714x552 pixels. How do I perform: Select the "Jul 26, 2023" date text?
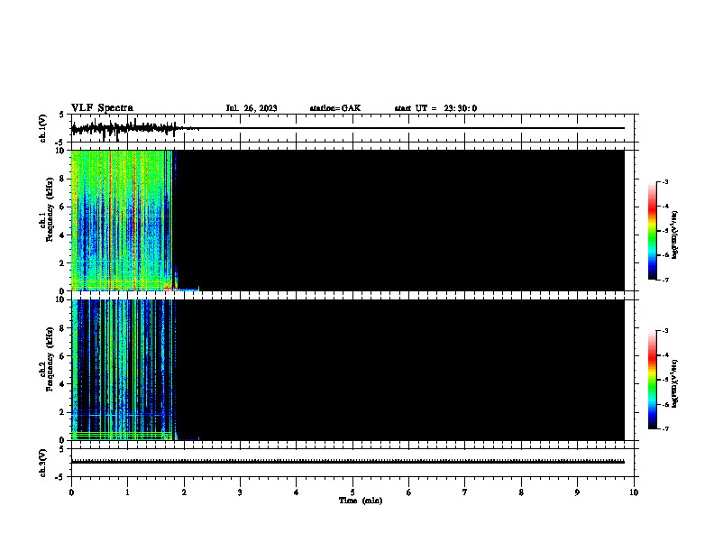tap(252, 108)
